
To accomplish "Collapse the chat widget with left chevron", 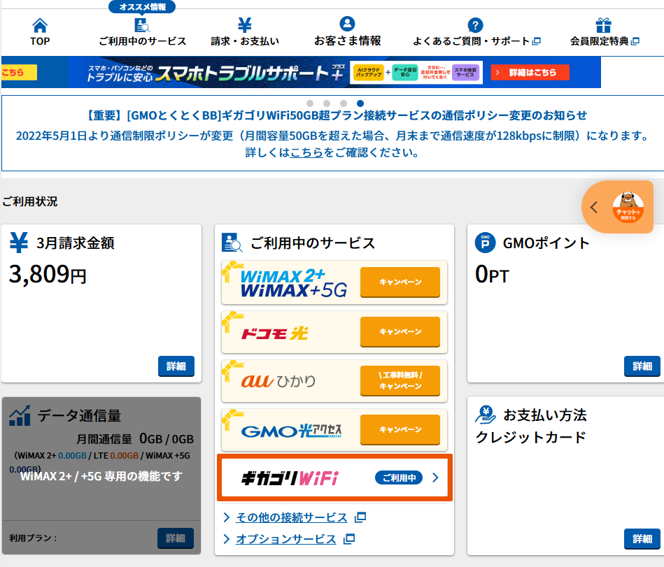I will pyautogui.click(x=594, y=207).
